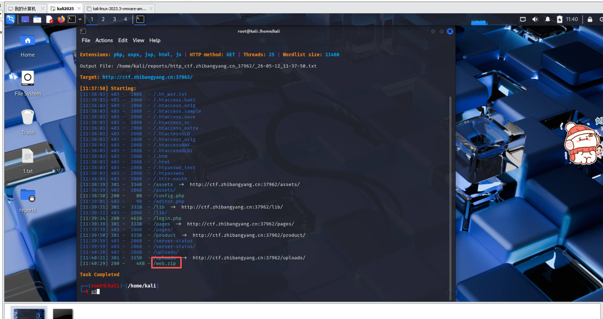Click the terminal command prompt input
The width and height of the screenshot is (603, 319).
click(95, 291)
